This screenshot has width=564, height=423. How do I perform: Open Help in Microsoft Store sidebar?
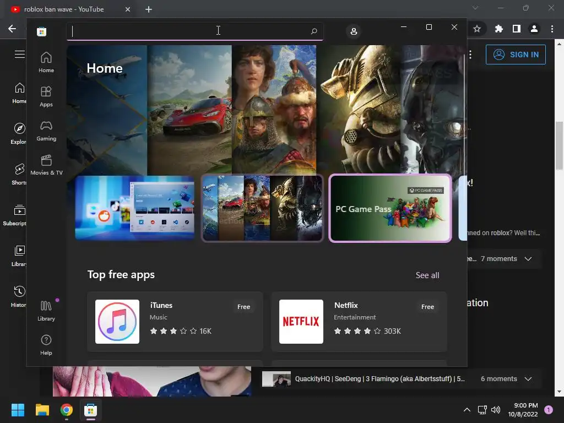point(46,345)
